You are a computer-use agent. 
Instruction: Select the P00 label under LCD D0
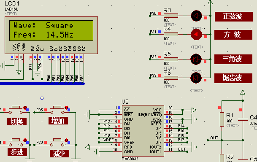(x=49, y=78)
